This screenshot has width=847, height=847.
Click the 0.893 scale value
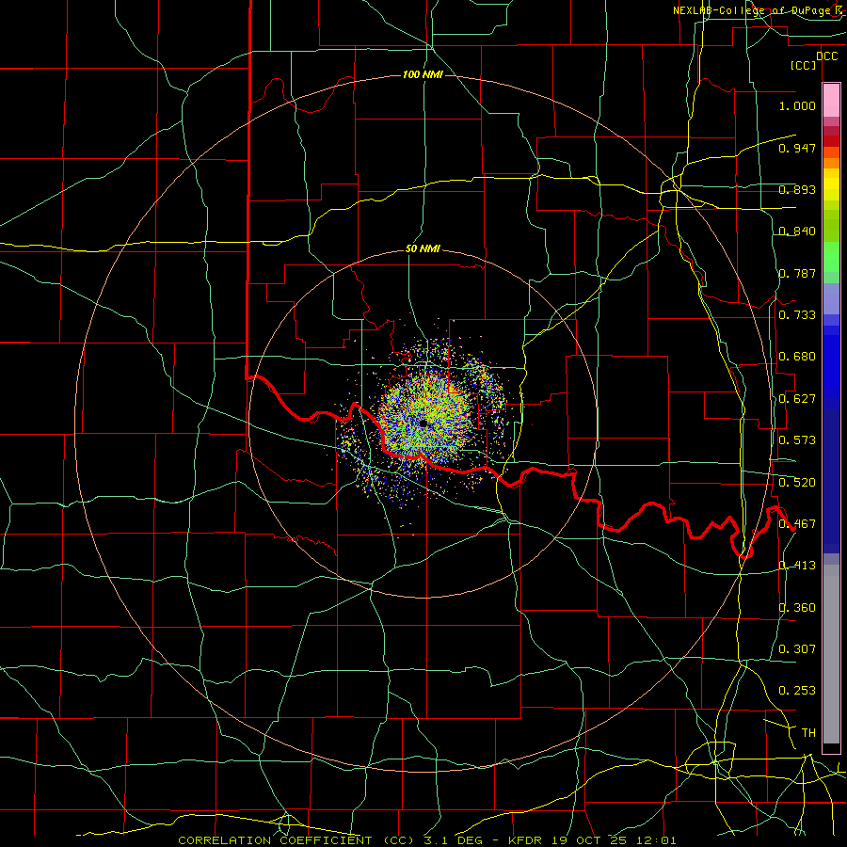click(x=797, y=189)
